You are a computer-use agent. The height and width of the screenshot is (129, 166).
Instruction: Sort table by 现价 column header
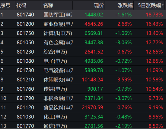click(99, 5)
